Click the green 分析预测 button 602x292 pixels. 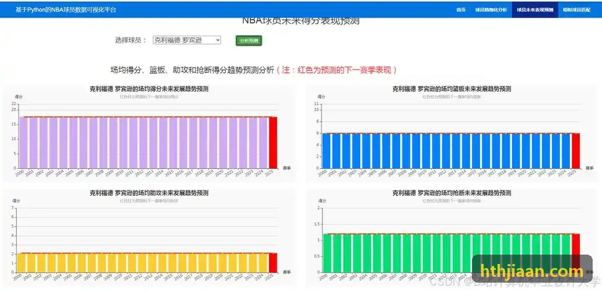tap(249, 40)
